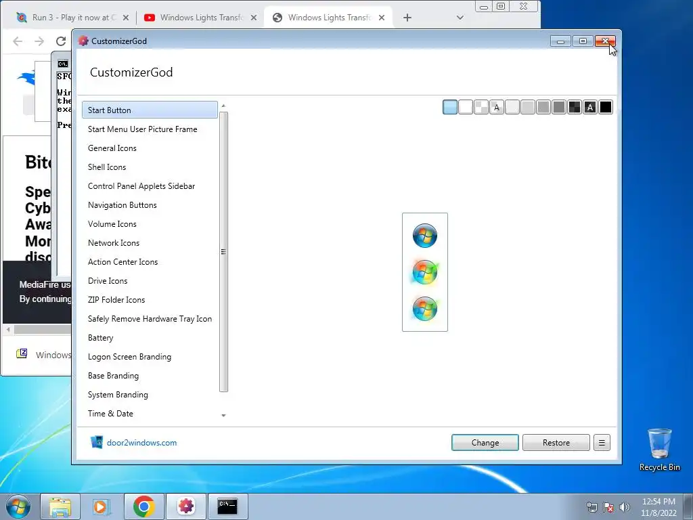The height and width of the screenshot is (520, 693).
Task: Select the light checkerboard background swatch
Action: [481, 107]
